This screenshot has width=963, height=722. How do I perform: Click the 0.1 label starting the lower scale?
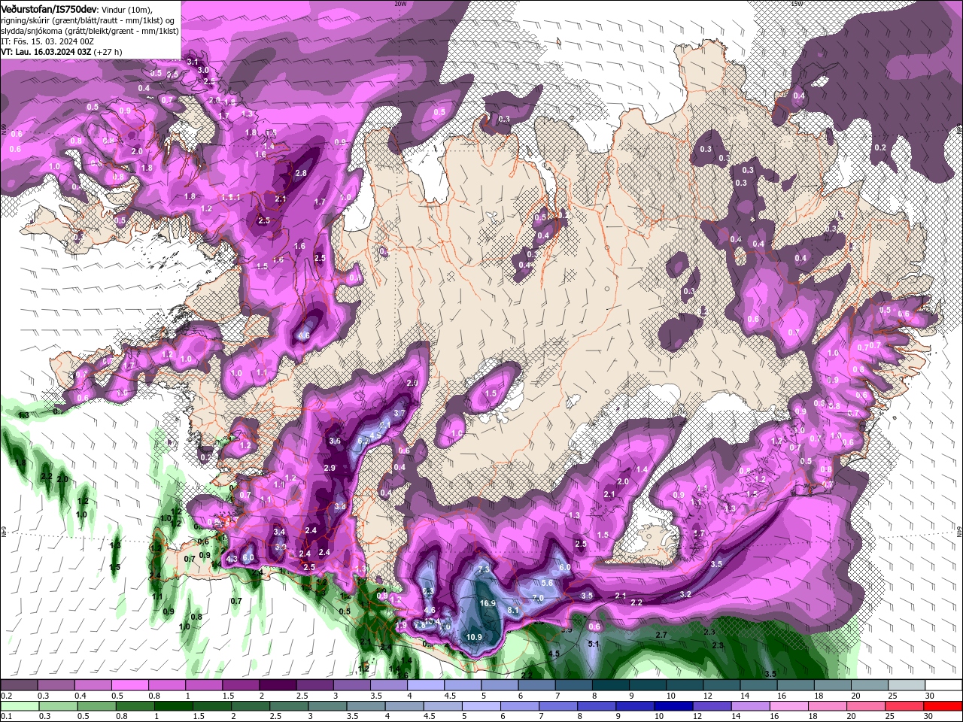6,717
